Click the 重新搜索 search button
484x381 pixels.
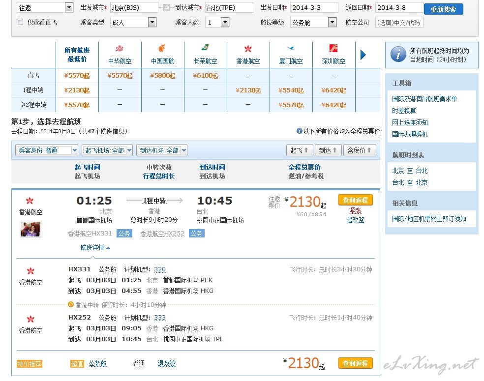[x=443, y=9]
